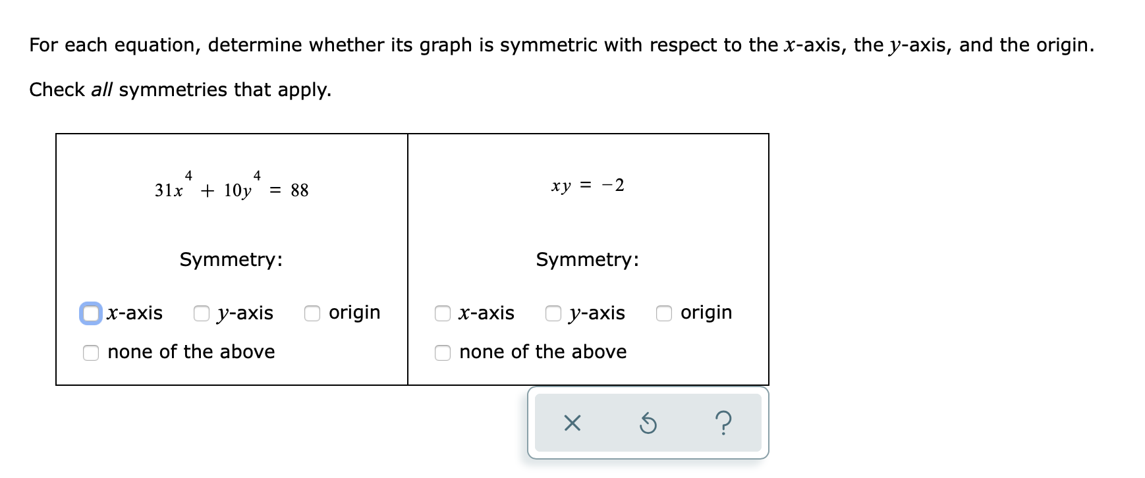Check y-axis symmetry for xy = −2
The width and height of the screenshot is (1145, 478).
[x=551, y=314]
